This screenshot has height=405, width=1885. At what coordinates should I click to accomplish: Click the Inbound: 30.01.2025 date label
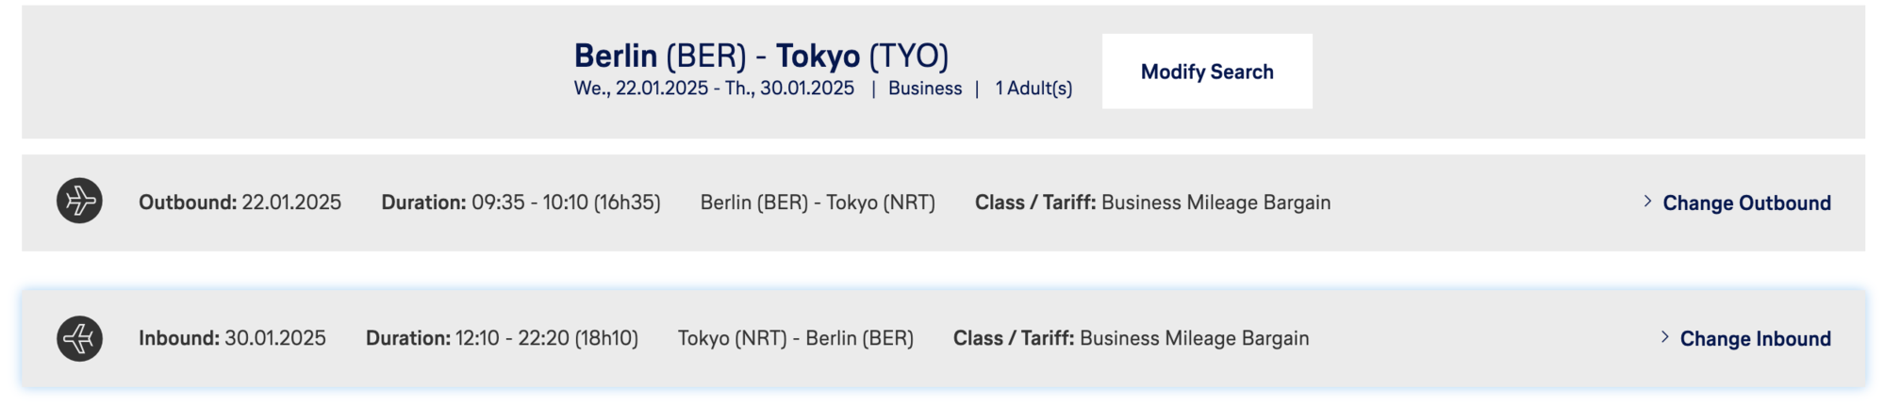232,338
